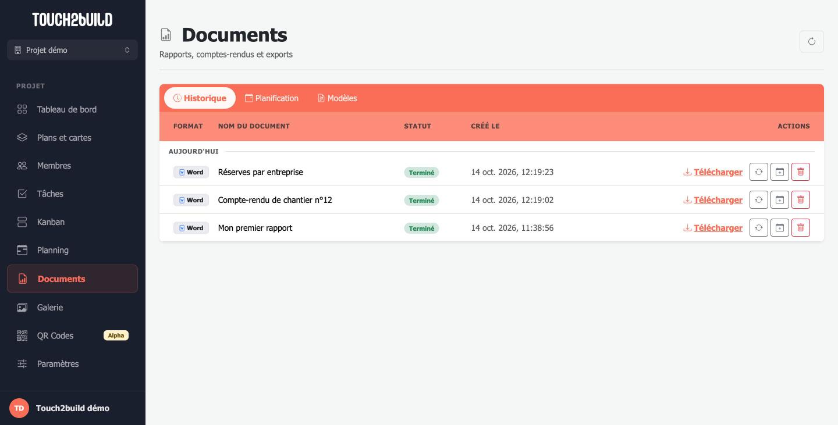This screenshot has width=838, height=425.
Task: Click the TD user avatar
Action: 19,408
